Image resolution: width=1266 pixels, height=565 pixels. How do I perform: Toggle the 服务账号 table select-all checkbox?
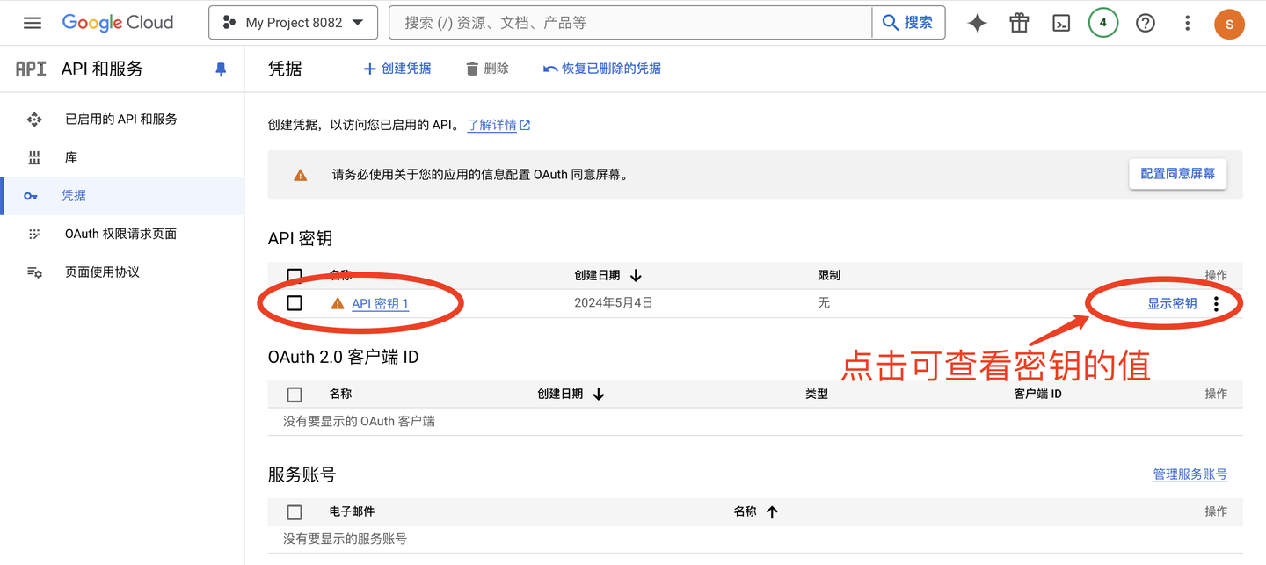click(x=295, y=512)
